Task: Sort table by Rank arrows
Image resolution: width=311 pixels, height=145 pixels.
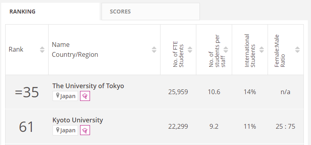Action: (x=42, y=50)
